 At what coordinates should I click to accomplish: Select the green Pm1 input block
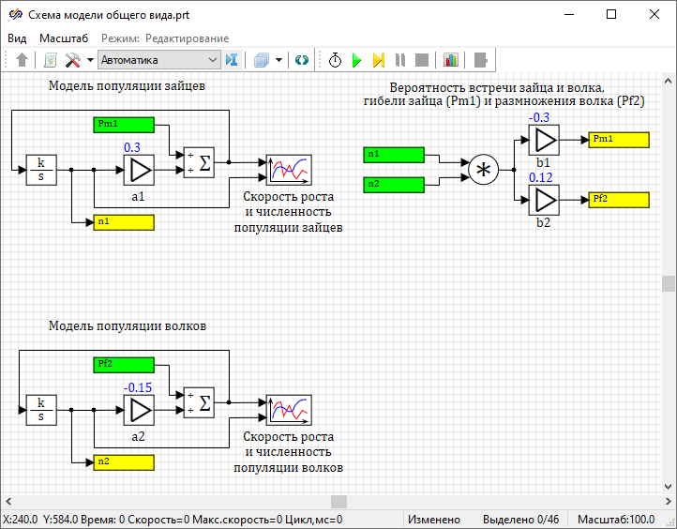pos(126,125)
